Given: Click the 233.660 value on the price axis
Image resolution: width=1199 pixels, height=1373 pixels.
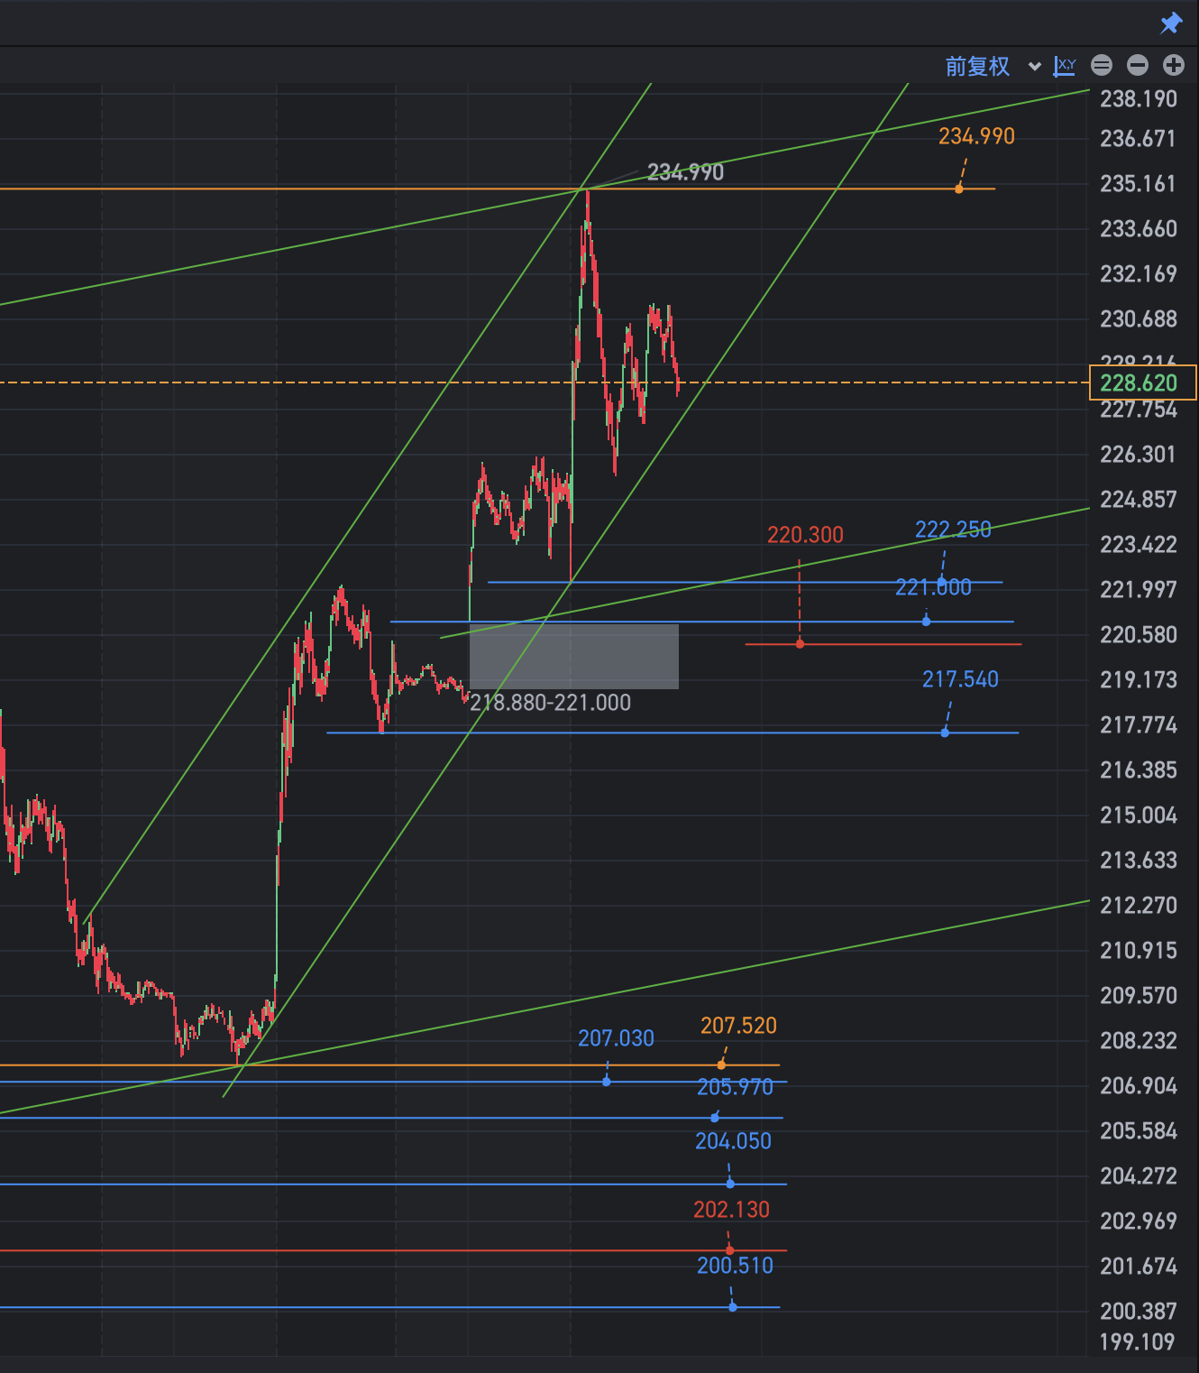Looking at the screenshot, I should 1139,229.
